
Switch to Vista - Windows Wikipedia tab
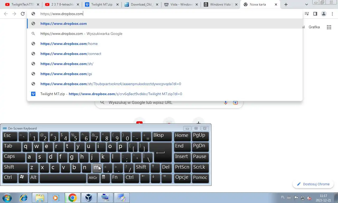(x=181, y=4)
